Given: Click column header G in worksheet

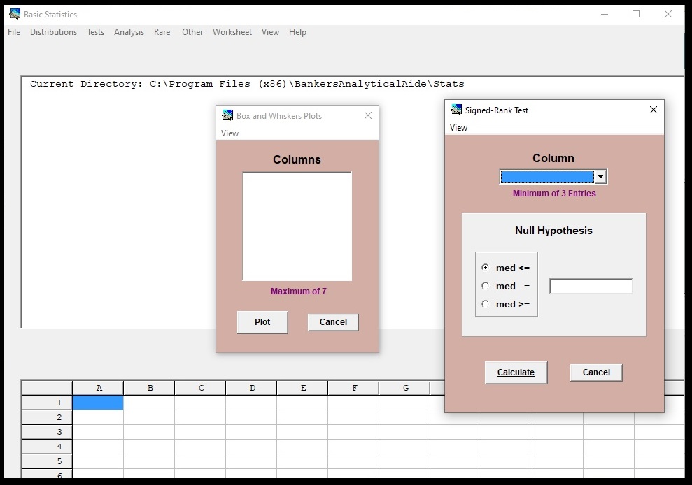Looking at the screenshot, I should pyautogui.click(x=404, y=388).
